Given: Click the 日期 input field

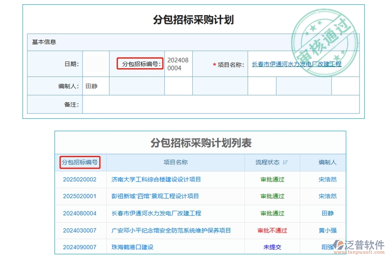Looking at the screenshot, I should 96,64.
